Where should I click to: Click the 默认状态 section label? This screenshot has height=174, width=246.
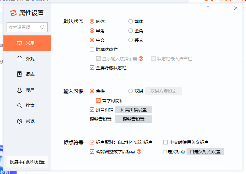[x=73, y=21]
